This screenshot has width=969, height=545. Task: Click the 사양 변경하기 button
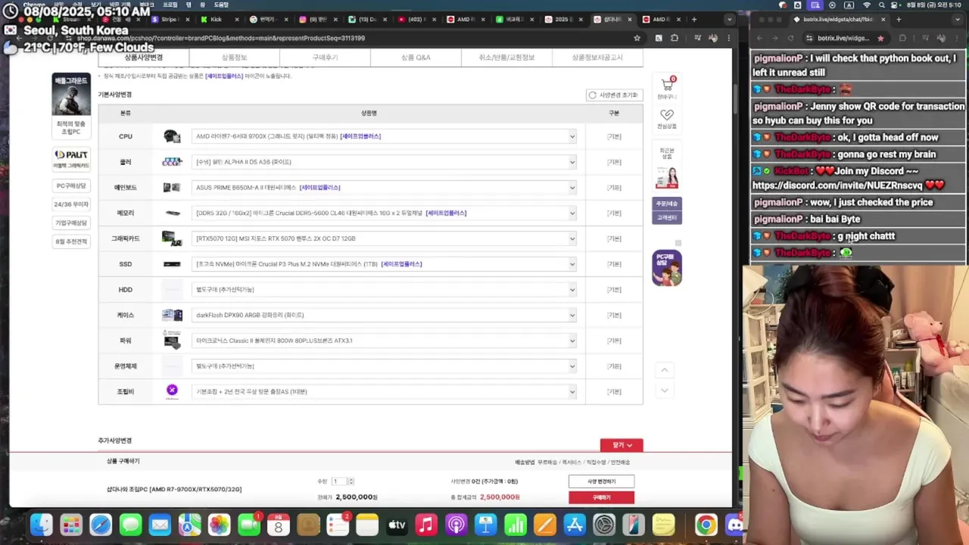click(x=601, y=481)
